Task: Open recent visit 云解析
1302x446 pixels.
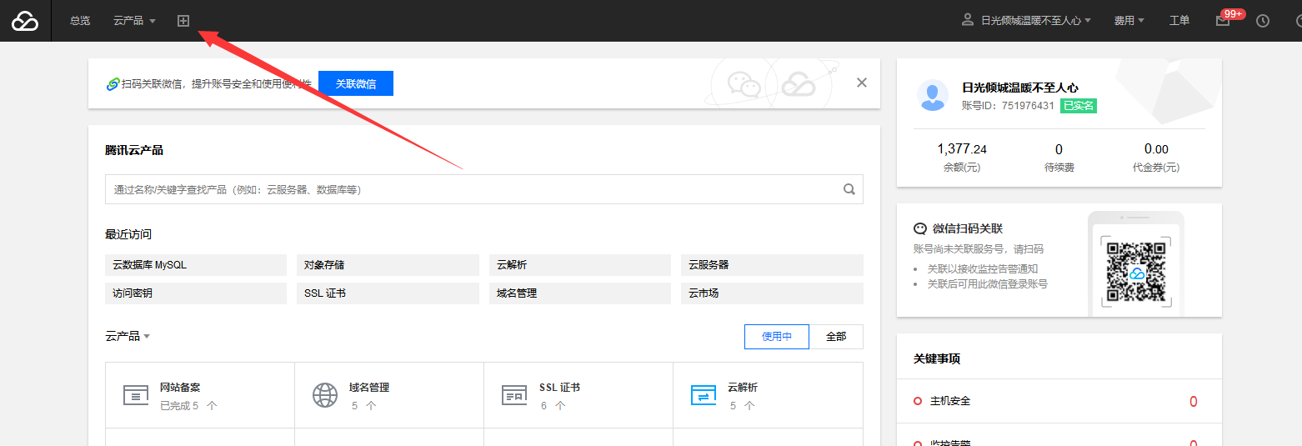Action: [x=580, y=265]
